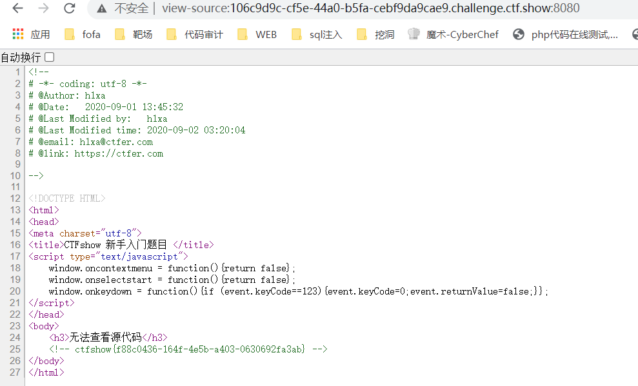Open the fofa bookmark folder
Viewport: 638px width, 386px height.
(x=83, y=35)
